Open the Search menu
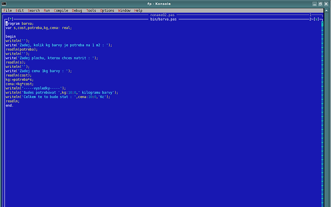This screenshot has width=331, height=207. click(x=34, y=10)
